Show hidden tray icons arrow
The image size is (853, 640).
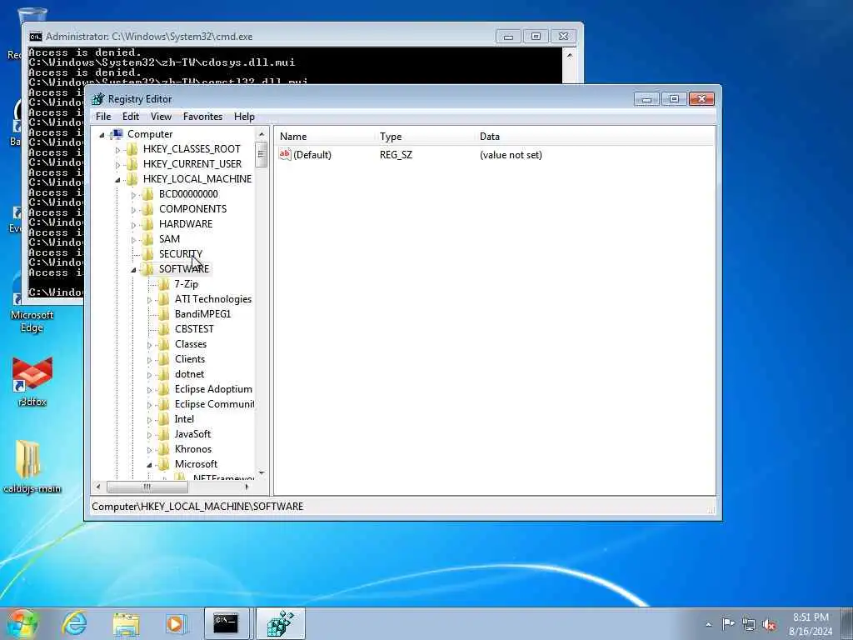[x=708, y=624]
